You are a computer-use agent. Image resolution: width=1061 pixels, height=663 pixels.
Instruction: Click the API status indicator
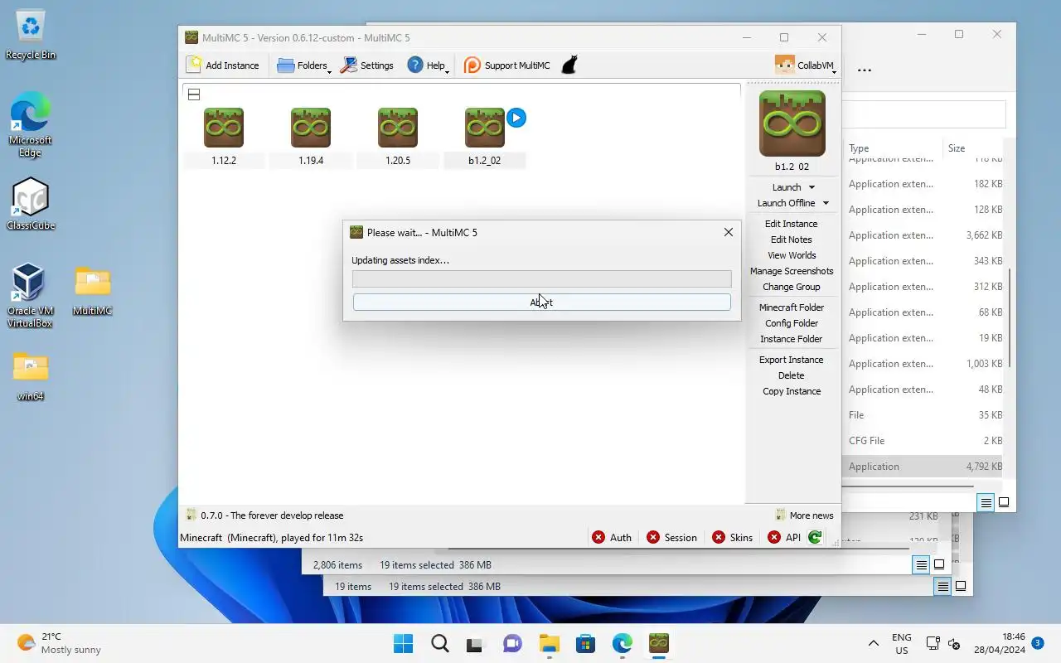784,538
